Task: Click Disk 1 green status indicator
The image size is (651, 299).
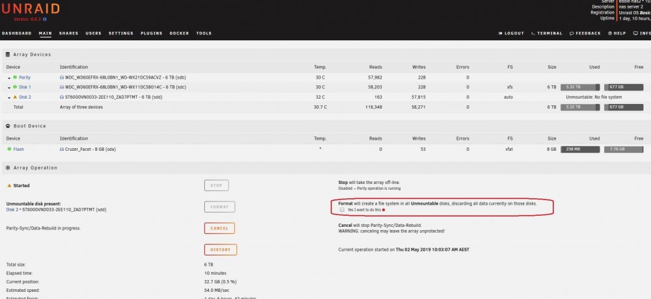Action: pyautogui.click(x=15, y=87)
